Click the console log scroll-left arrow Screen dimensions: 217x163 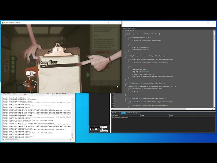4,139
